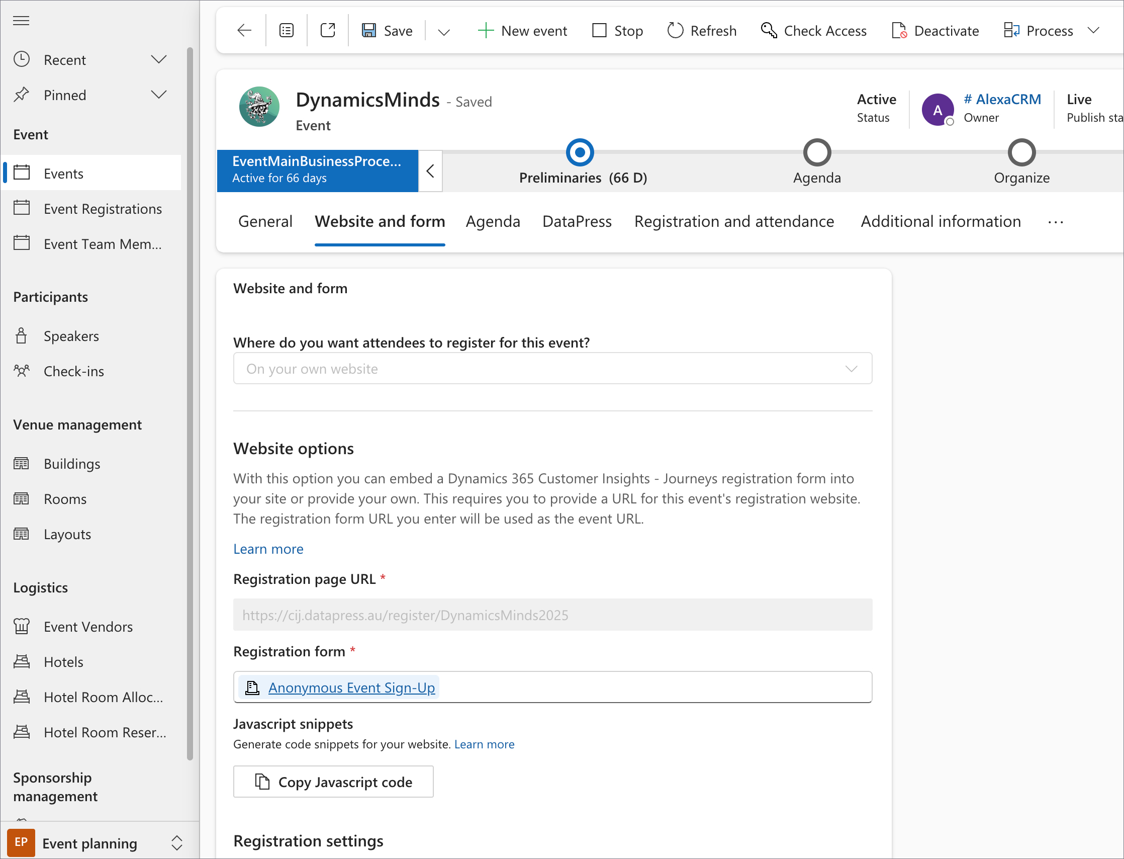Collapse the business process flow chevron
This screenshot has width=1124, height=859.
tap(430, 171)
